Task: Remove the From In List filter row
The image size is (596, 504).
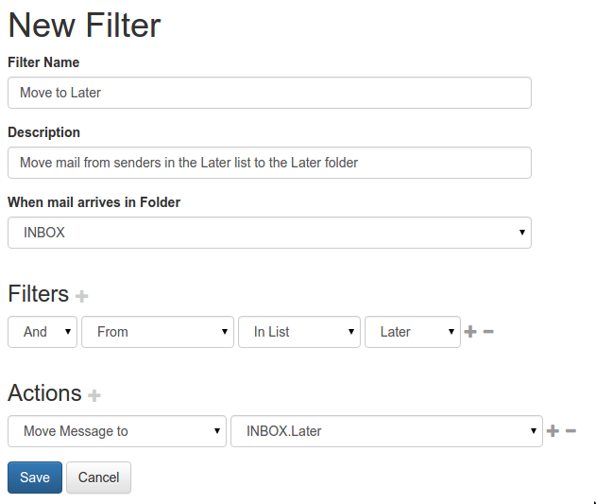Action: click(x=488, y=332)
